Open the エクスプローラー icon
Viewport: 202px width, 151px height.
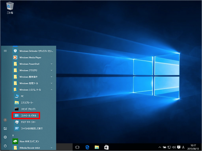[17, 102]
